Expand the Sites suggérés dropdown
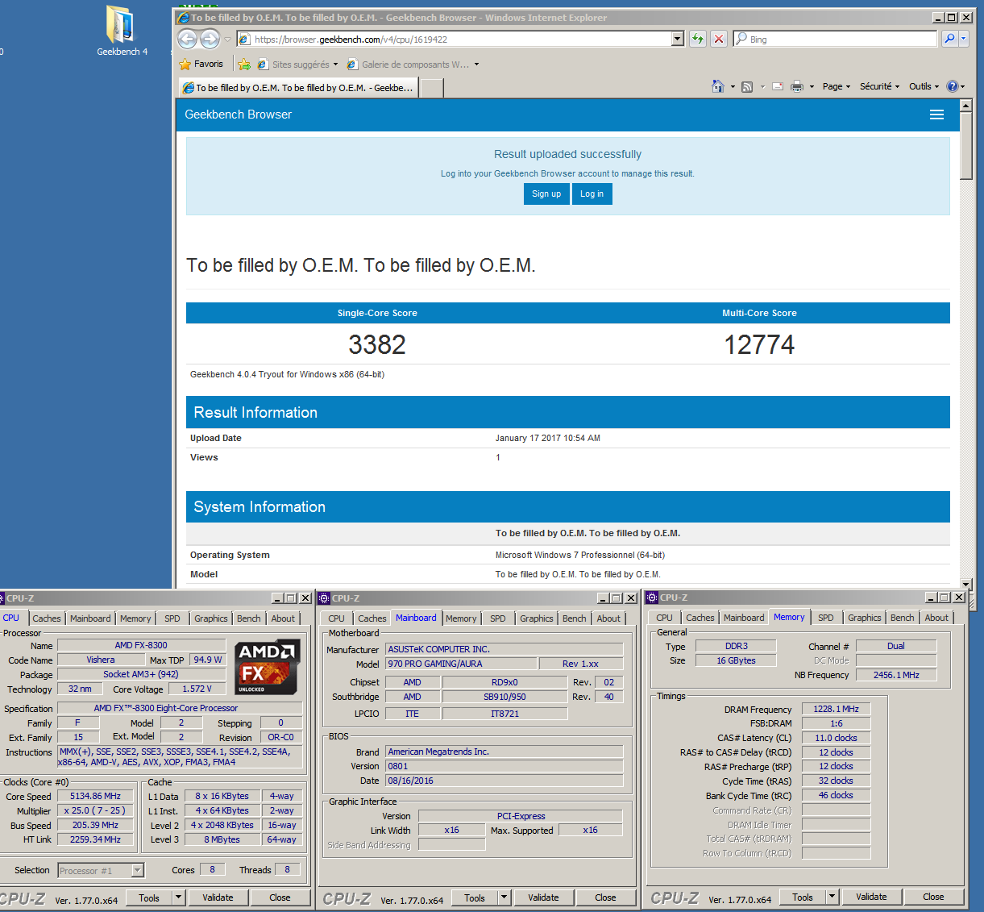Image resolution: width=984 pixels, height=912 pixels. 335,65
